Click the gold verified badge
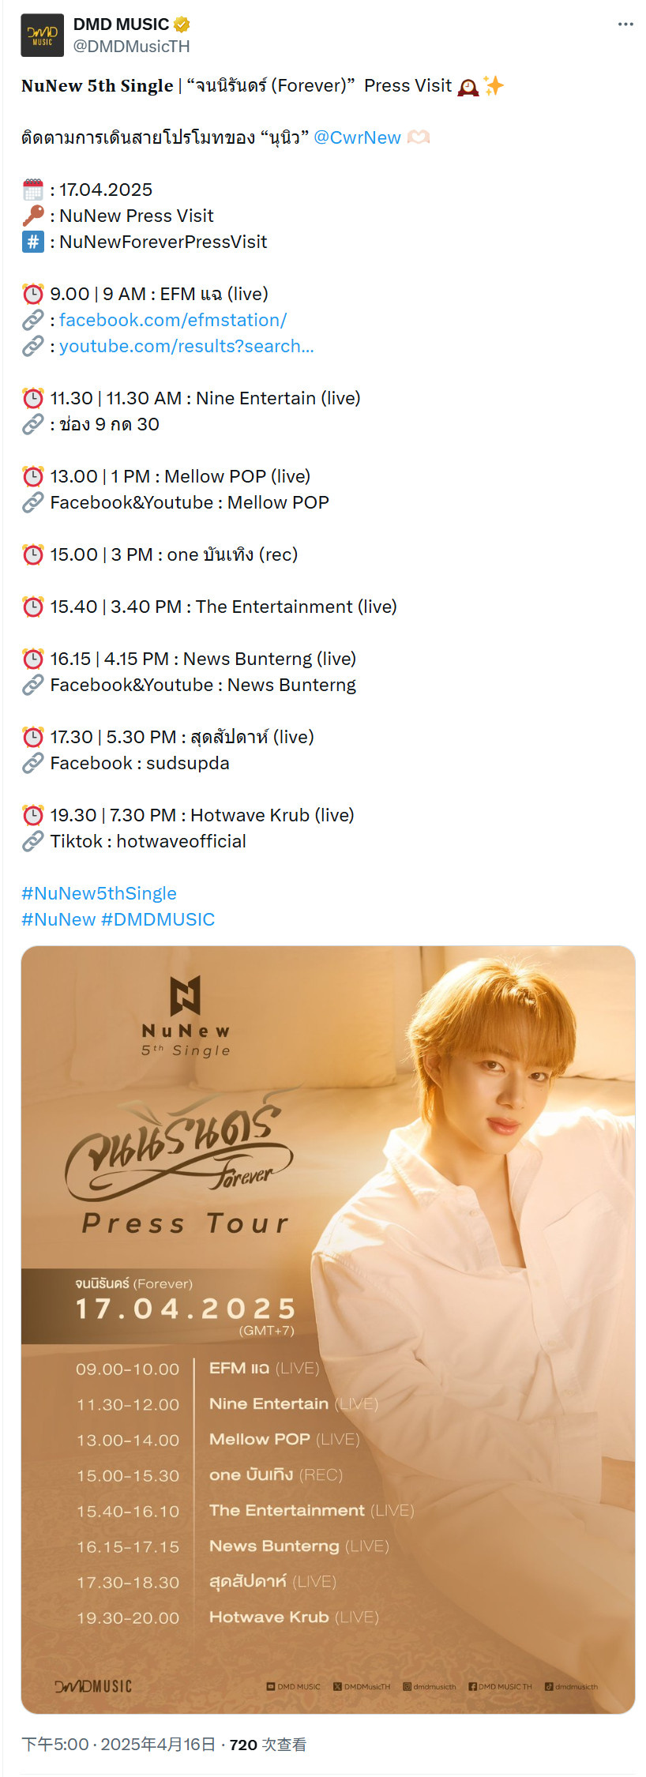Screen dimensions: 646x1777 (182, 24)
